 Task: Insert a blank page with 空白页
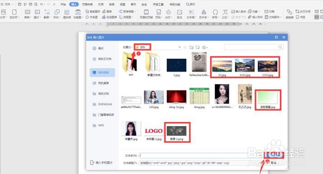(x=14, y=14)
